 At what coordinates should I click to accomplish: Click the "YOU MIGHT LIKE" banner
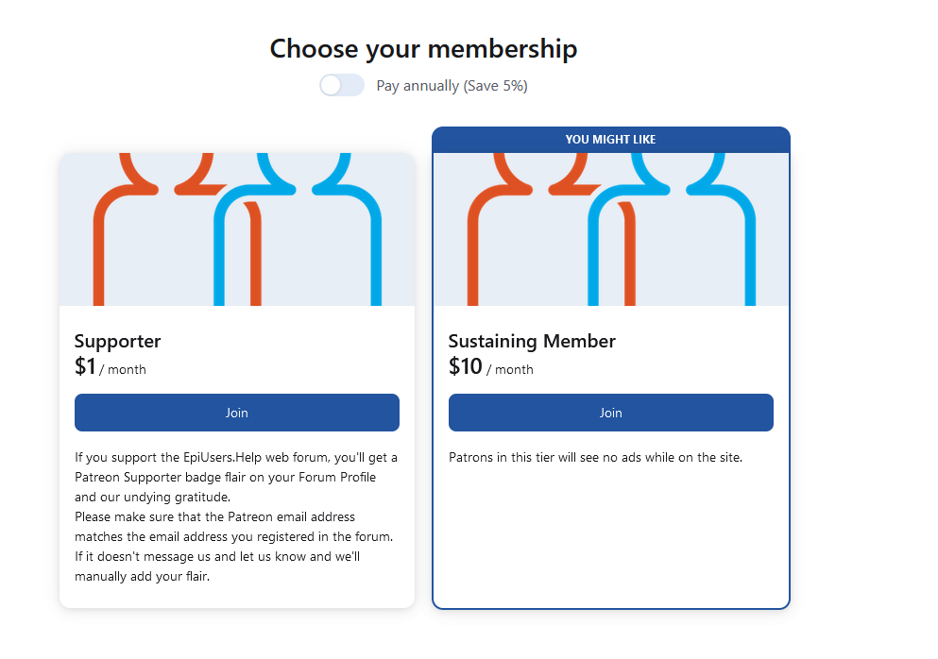coord(611,140)
